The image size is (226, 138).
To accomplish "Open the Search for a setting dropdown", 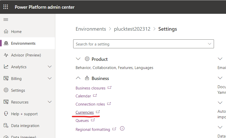I will tap(210, 44).
